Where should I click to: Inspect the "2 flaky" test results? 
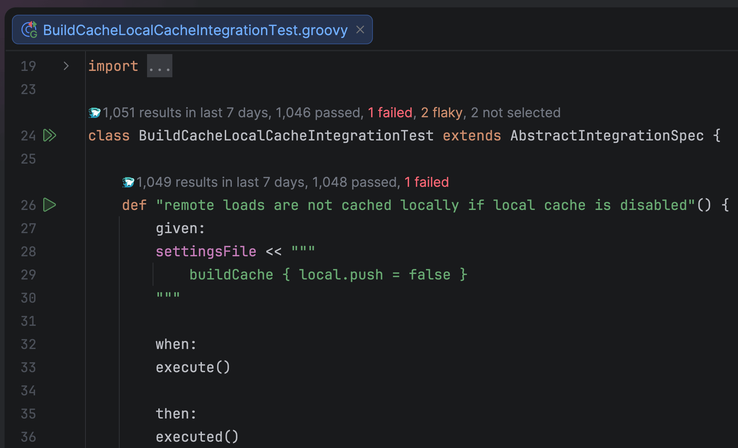click(441, 112)
